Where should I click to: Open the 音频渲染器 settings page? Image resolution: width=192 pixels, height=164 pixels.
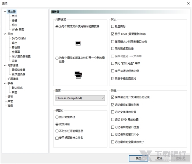[x=19, y=74]
